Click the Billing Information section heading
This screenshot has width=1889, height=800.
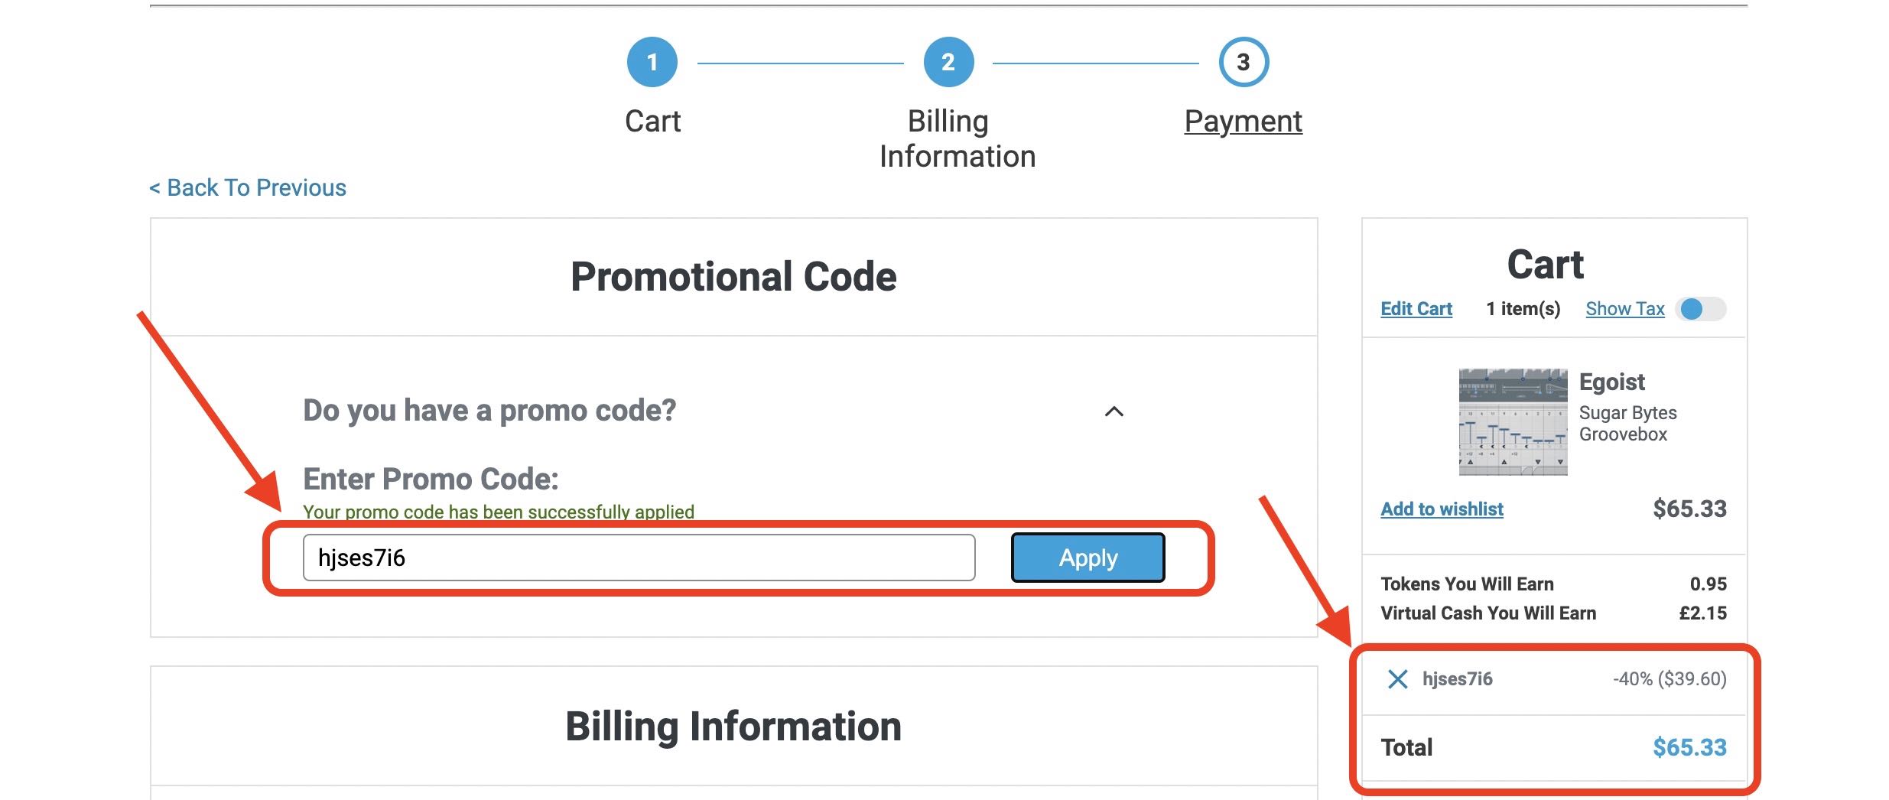point(733,727)
